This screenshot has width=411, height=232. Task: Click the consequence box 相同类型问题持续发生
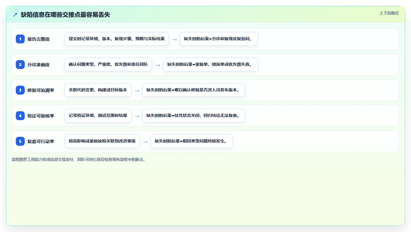[192, 141]
